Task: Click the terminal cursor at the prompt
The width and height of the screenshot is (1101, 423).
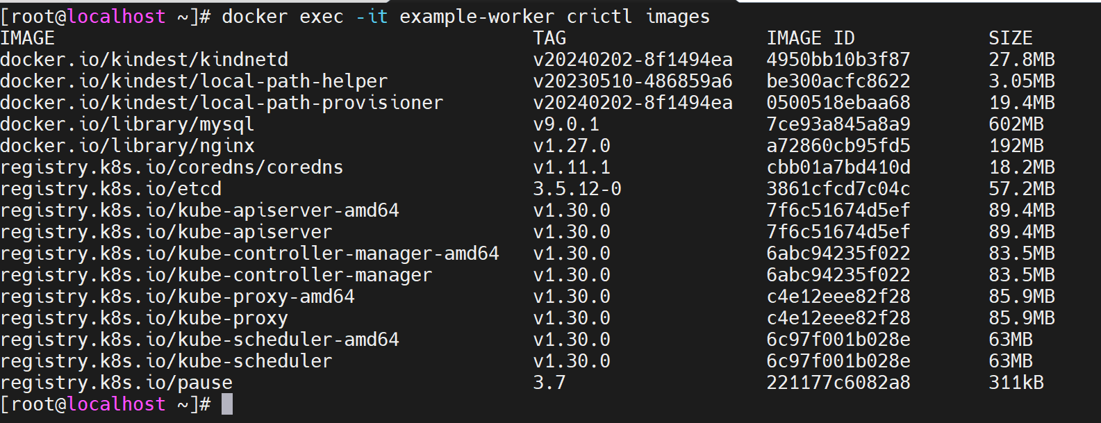Action: [x=227, y=404]
